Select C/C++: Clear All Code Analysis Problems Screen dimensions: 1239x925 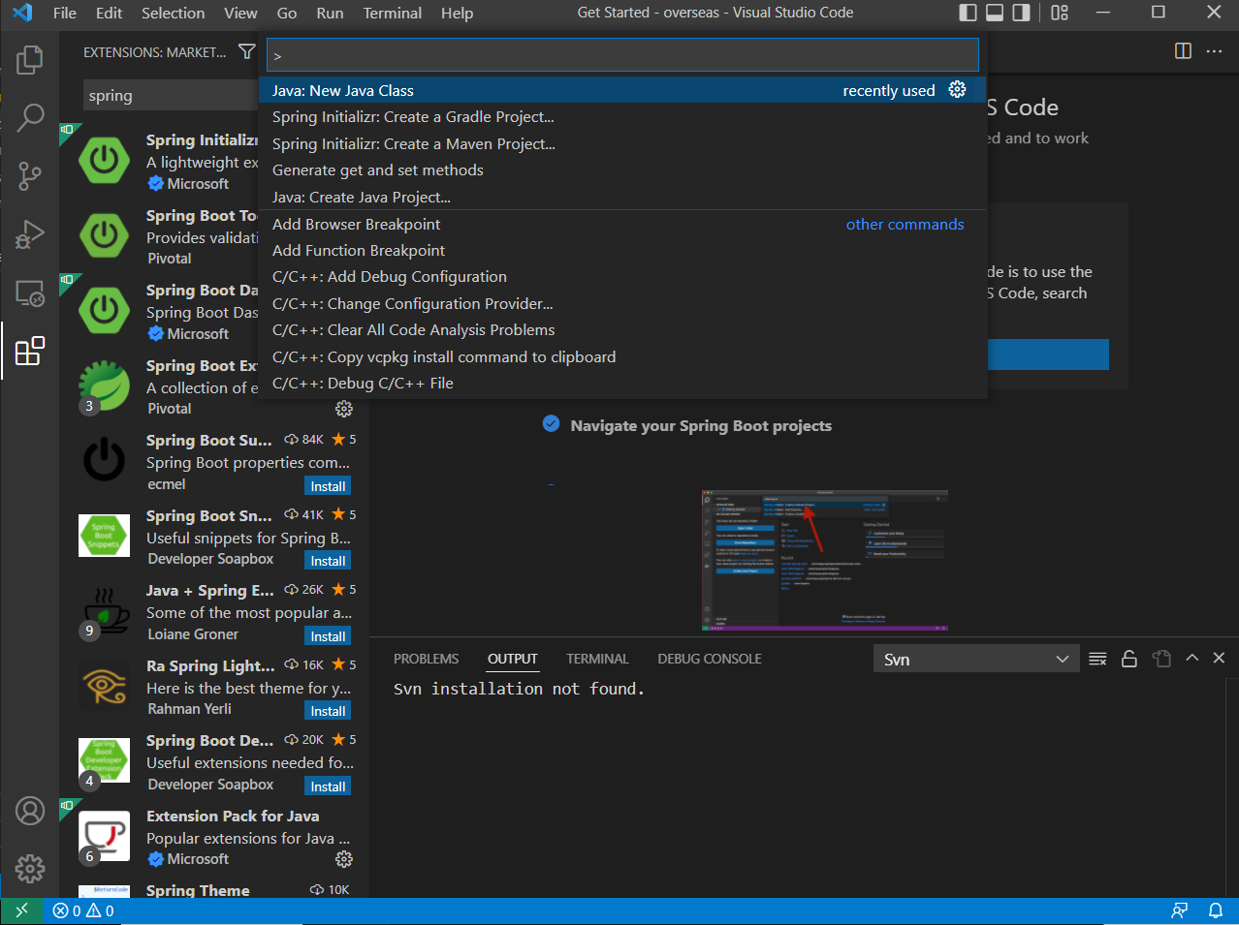(x=622, y=329)
